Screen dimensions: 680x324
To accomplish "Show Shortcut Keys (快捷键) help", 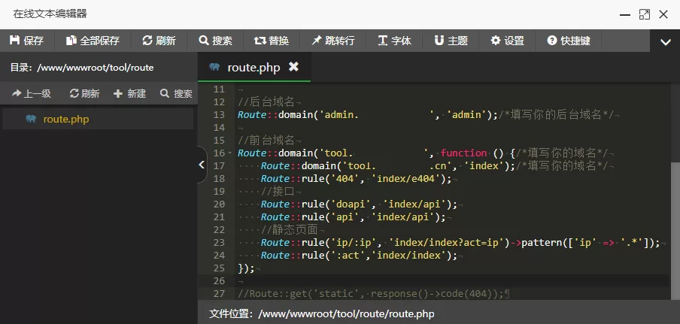I will coord(569,41).
